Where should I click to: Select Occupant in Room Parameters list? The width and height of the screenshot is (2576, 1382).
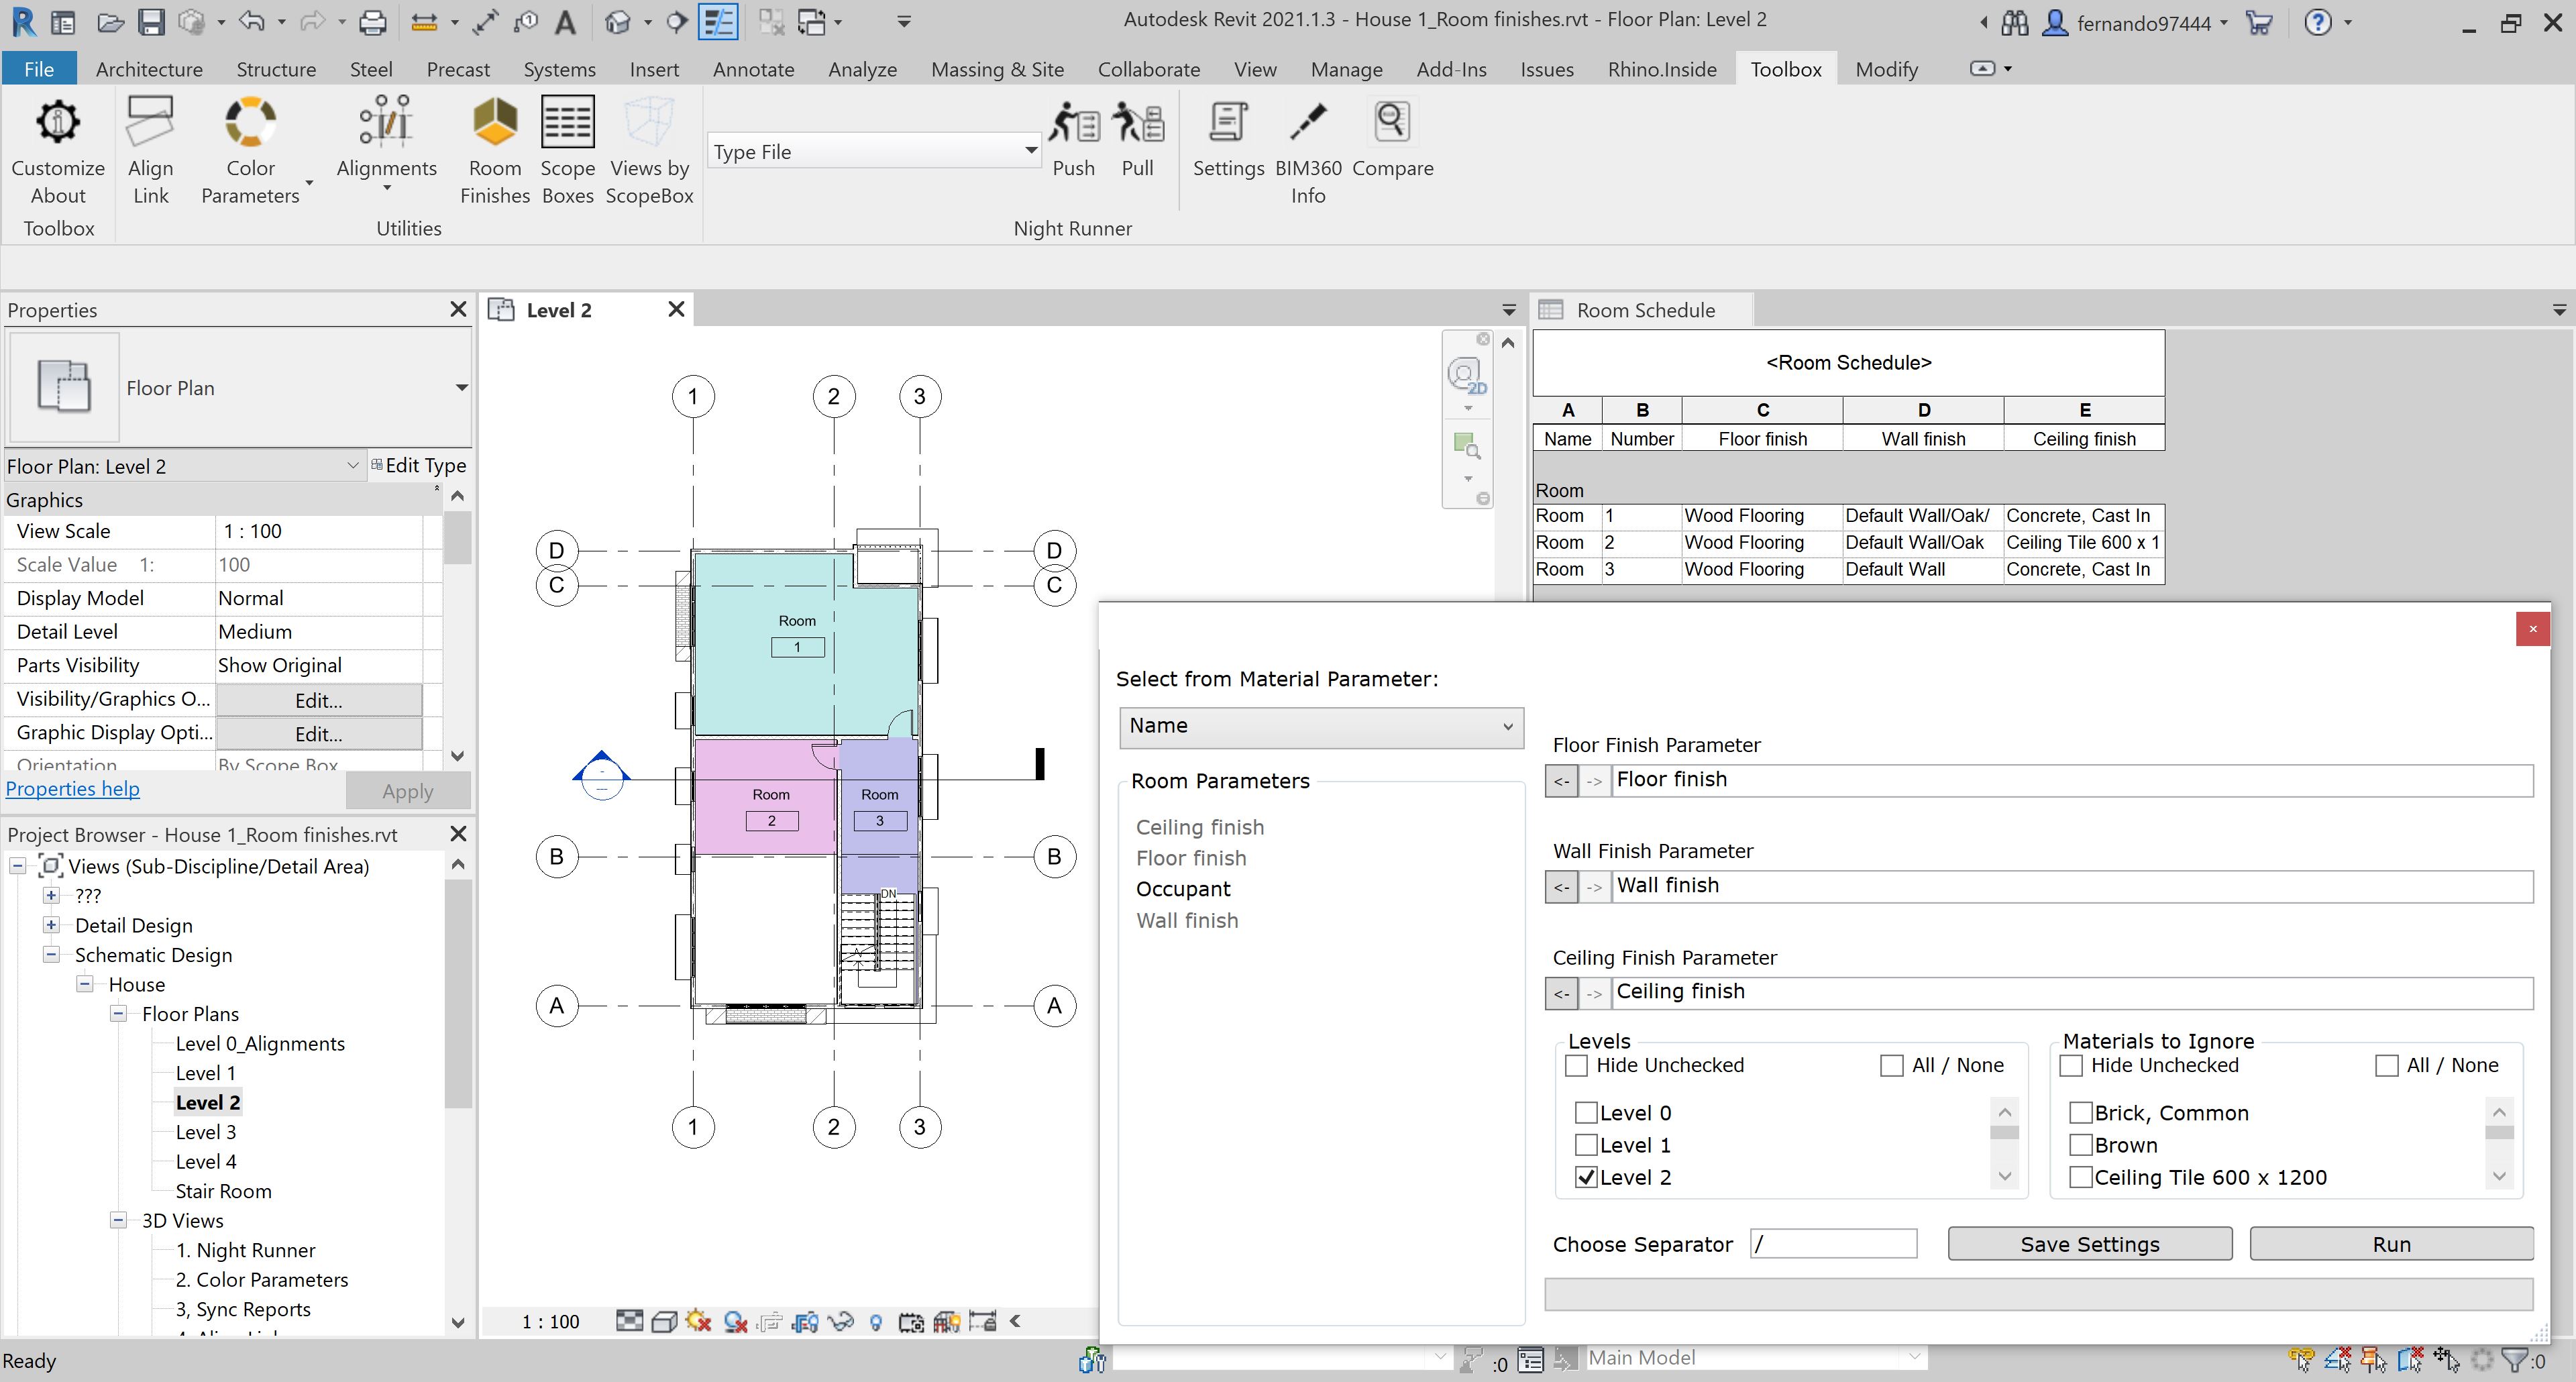pos(1183,889)
